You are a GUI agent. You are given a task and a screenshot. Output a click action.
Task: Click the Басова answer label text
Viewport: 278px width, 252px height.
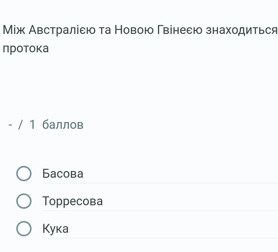pyautogui.click(x=63, y=174)
